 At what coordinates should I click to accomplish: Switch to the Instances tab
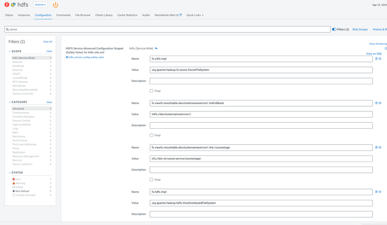click(x=24, y=15)
